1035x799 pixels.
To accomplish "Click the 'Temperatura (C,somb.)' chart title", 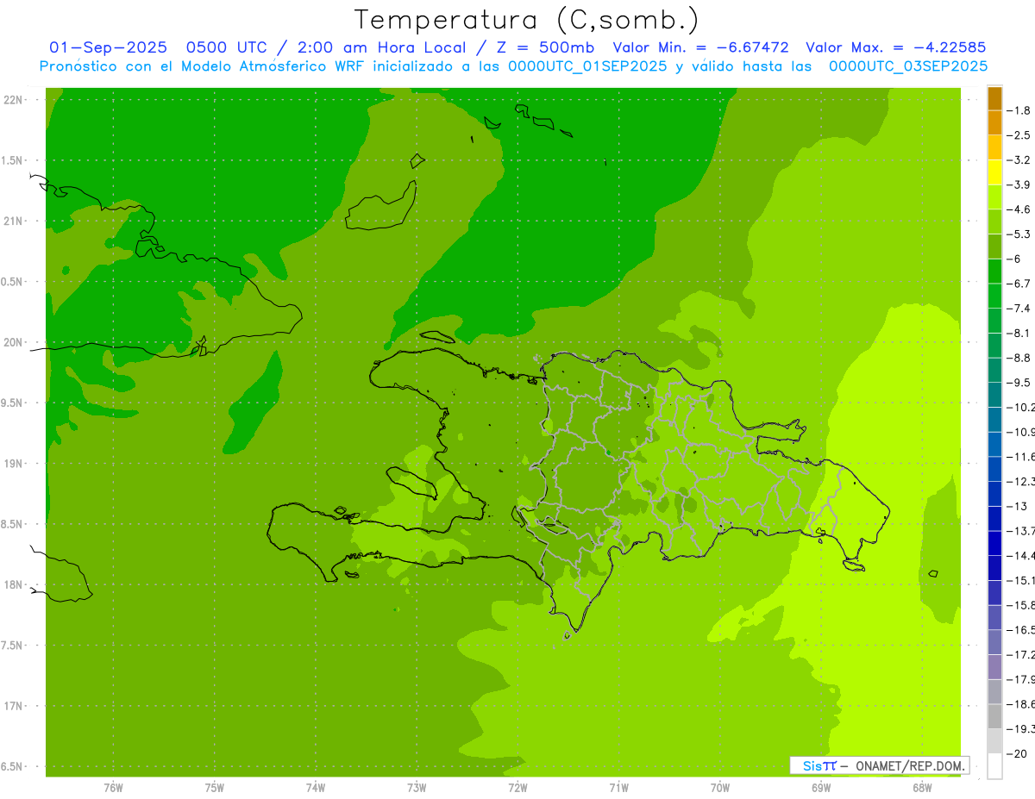I will pyautogui.click(x=527, y=20).
